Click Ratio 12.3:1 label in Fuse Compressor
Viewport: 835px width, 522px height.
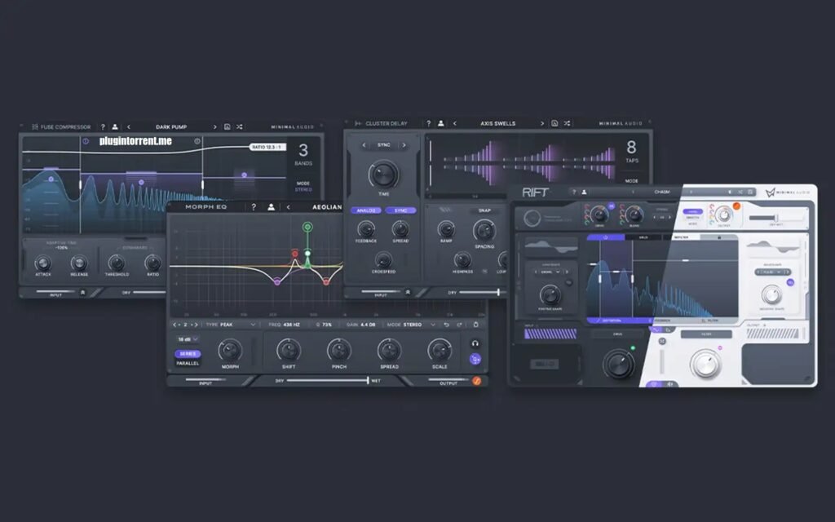click(267, 147)
